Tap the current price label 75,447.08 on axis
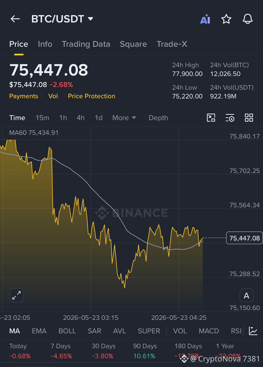 tap(244, 238)
